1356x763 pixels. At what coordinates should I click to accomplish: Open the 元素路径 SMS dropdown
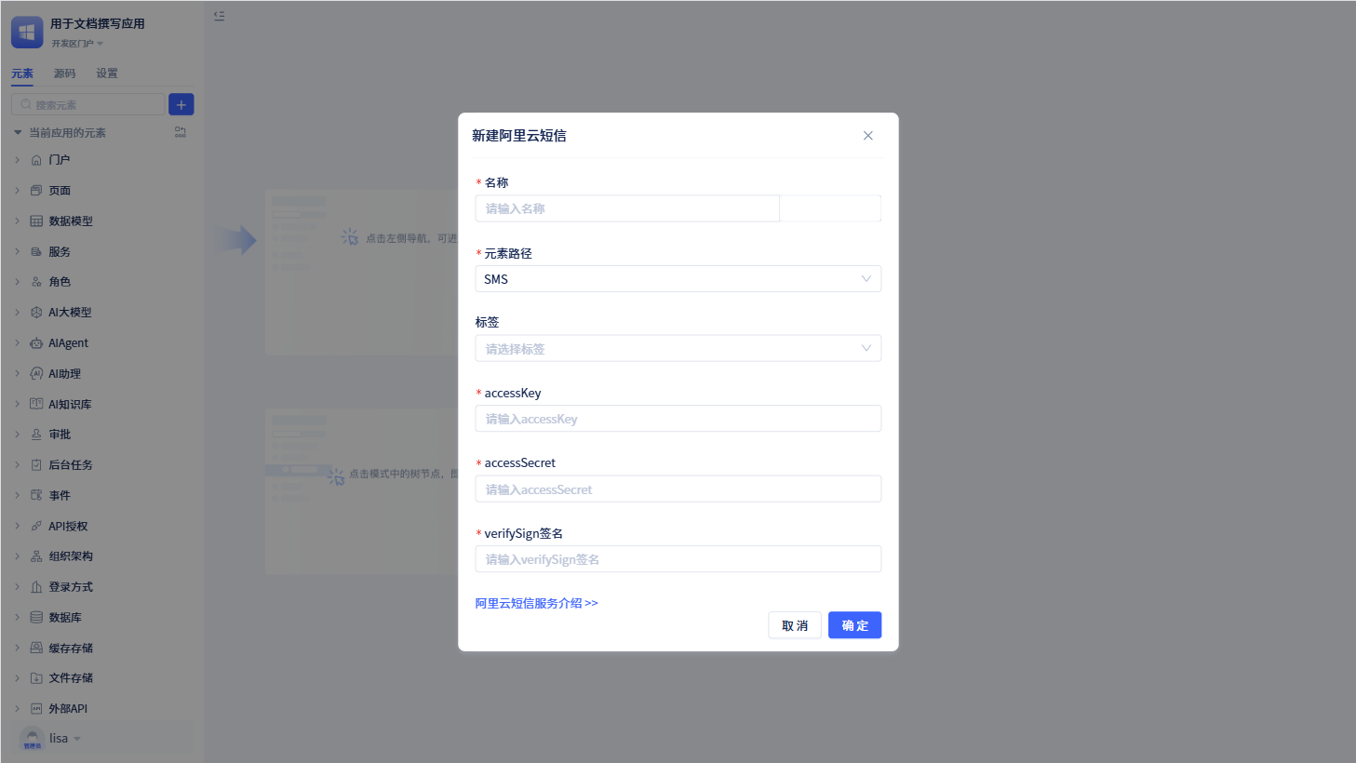[x=678, y=279]
